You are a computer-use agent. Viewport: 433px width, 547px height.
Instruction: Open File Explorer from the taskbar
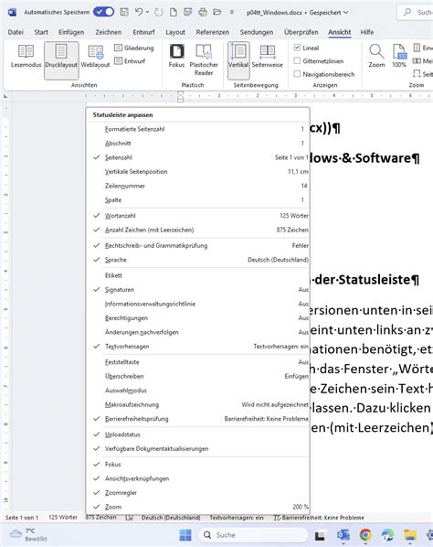click(410, 535)
